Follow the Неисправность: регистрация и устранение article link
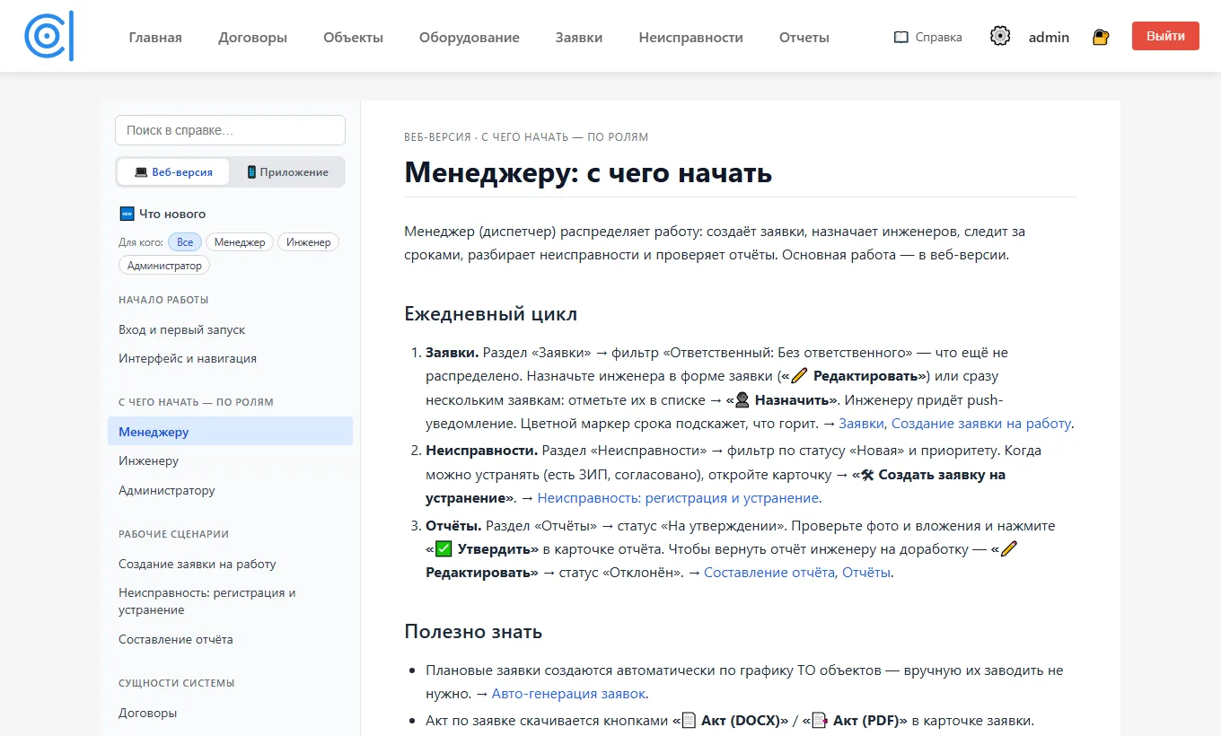1221x736 pixels. tap(678, 498)
